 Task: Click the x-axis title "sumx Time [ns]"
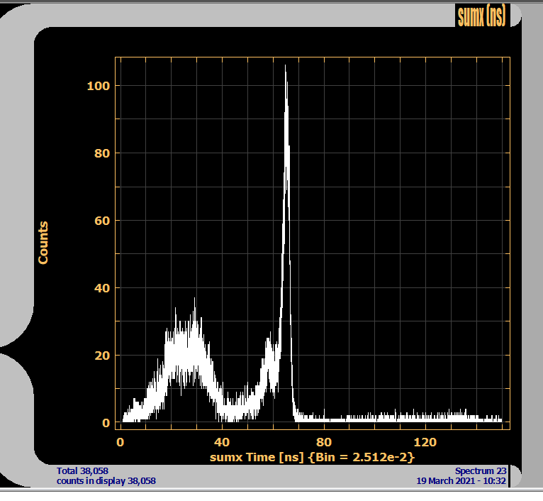coord(259,458)
